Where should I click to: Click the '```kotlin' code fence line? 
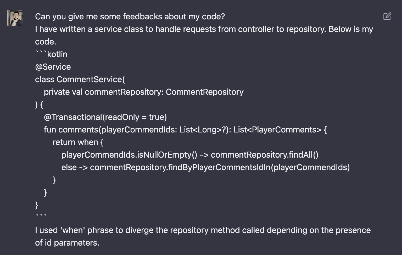[x=51, y=54]
